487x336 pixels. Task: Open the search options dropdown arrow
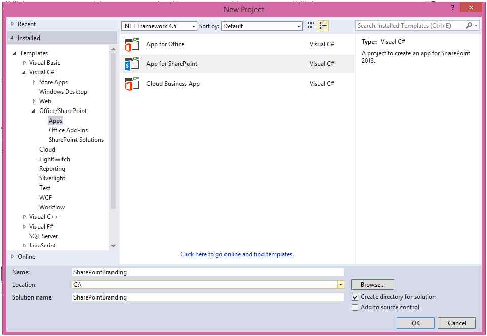(476, 25)
